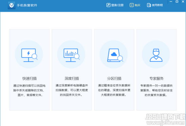Maximize the recovery software window
The image size is (186, 126).
coord(177,2)
